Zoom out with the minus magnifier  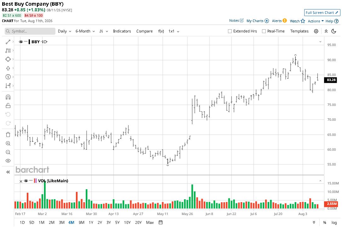coord(8,152)
